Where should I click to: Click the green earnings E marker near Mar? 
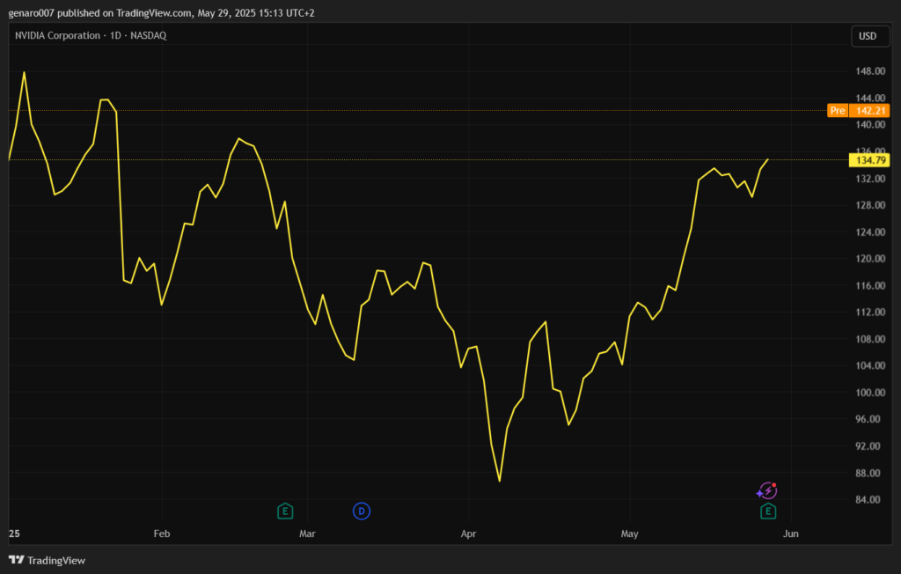[x=284, y=511]
